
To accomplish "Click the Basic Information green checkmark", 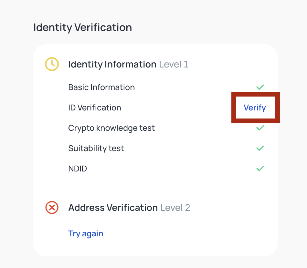I will pos(260,87).
